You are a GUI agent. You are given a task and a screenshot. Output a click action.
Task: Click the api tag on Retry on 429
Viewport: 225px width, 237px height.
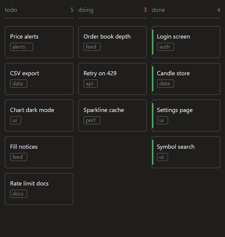click(x=91, y=84)
